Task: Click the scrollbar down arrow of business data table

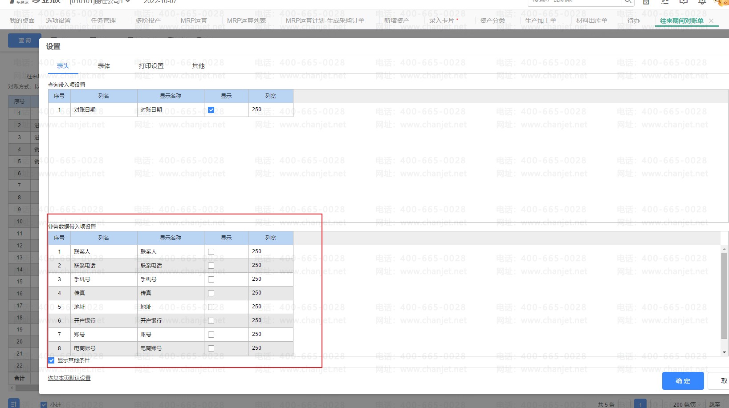Action: [725, 352]
